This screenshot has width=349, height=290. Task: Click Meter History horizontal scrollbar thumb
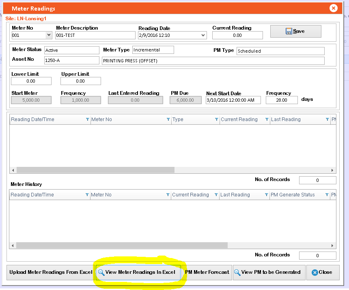pos(122,245)
